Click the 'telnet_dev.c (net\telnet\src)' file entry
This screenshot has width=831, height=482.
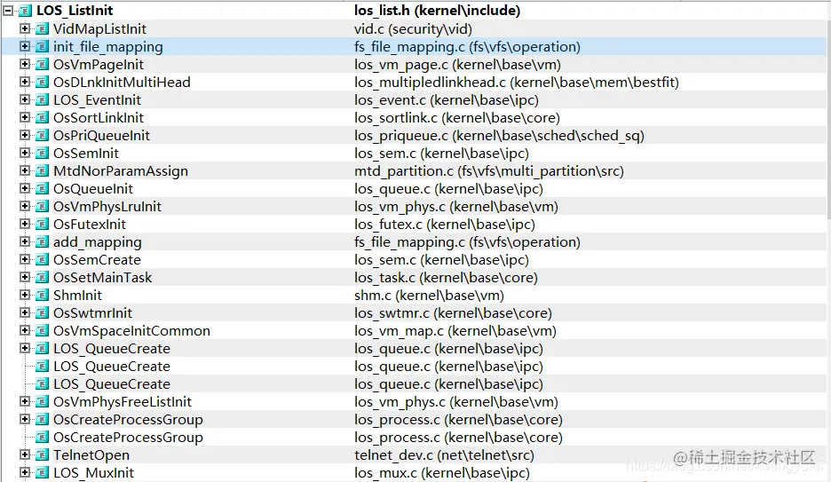pos(444,455)
